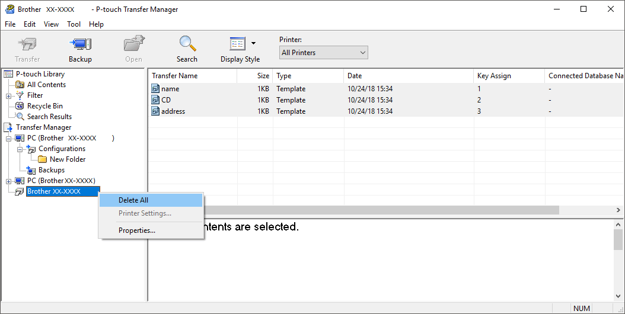Click the Search magnifier toolbar icon

click(187, 44)
